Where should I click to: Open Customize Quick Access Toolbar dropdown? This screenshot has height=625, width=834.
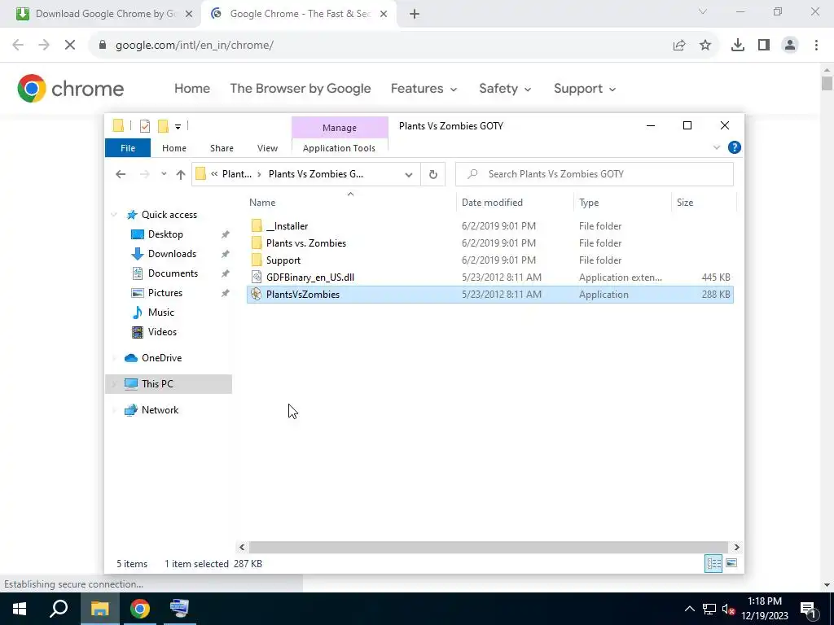point(178,126)
